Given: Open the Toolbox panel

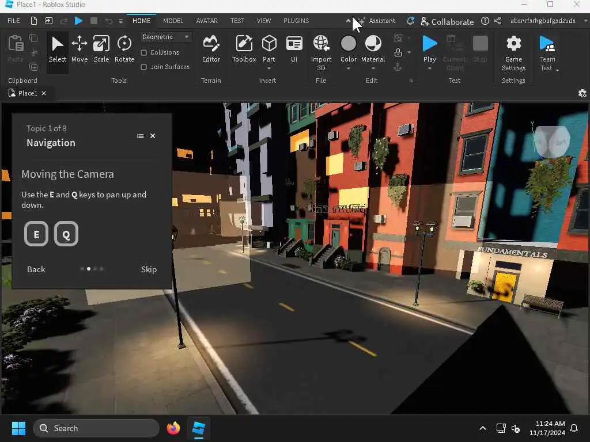Looking at the screenshot, I should [x=244, y=49].
